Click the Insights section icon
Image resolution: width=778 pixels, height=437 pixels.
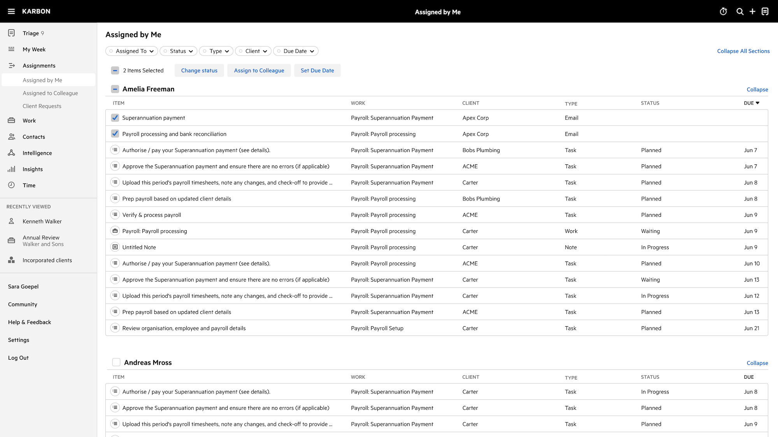tap(11, 169)
